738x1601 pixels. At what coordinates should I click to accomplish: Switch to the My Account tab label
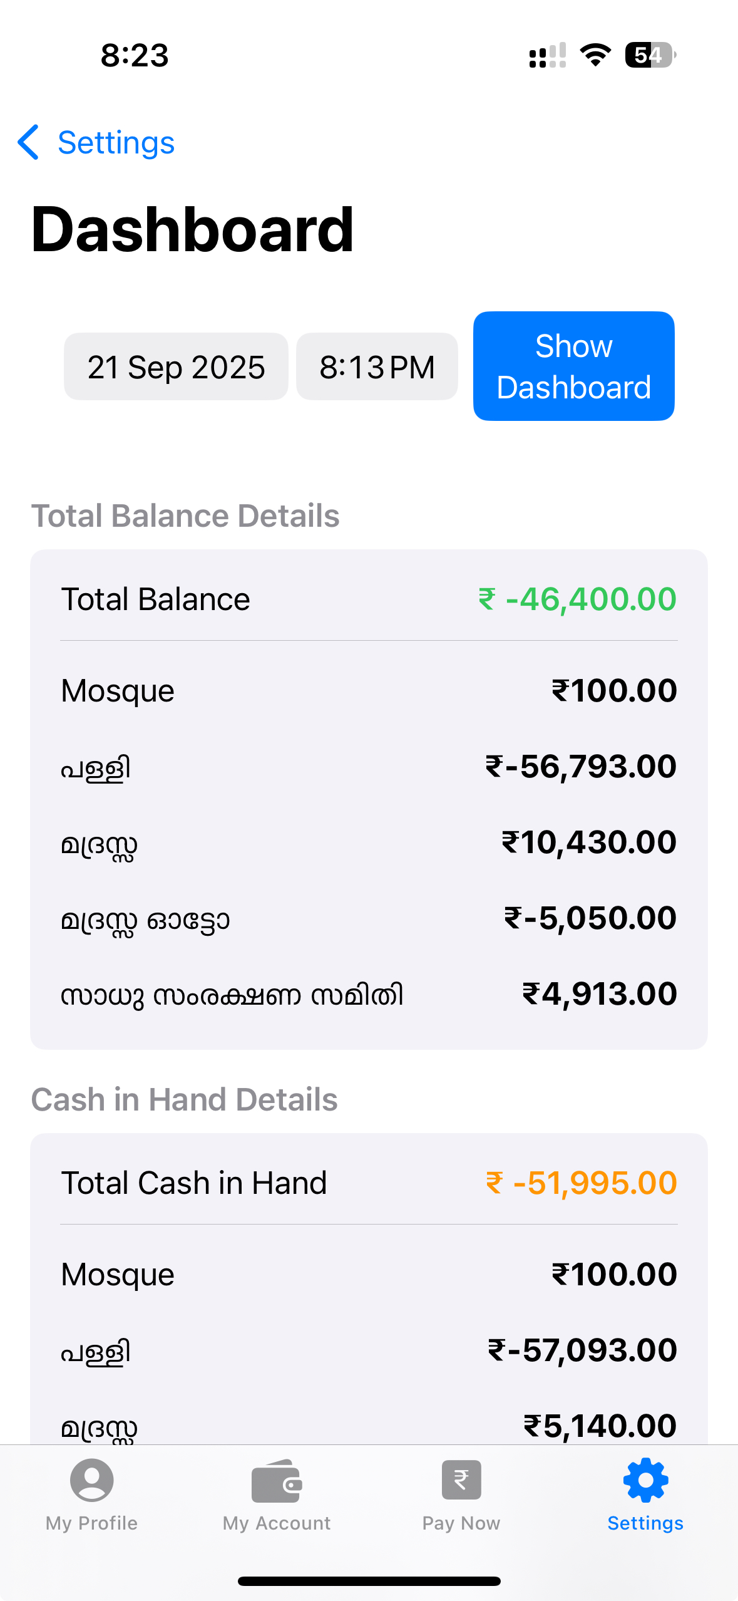click(277, 1523)
